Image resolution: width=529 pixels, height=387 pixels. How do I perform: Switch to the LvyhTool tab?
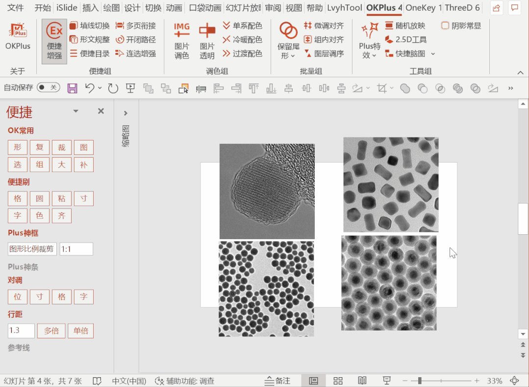[345, 8]
